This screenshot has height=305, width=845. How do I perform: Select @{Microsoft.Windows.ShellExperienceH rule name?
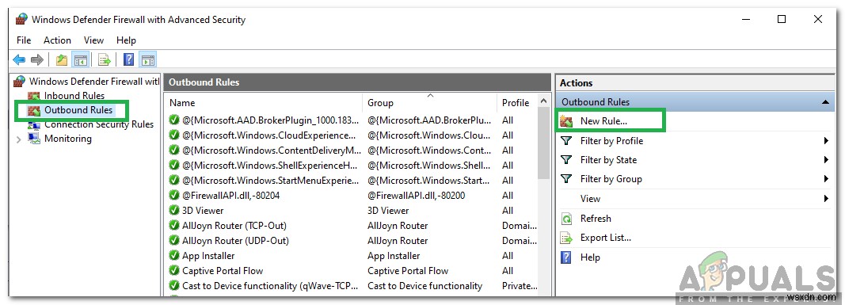[269, 165]
